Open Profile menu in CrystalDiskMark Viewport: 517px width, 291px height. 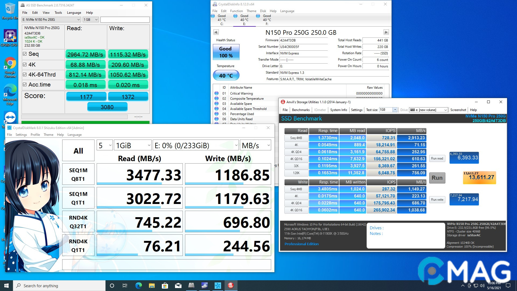point(35,135)
